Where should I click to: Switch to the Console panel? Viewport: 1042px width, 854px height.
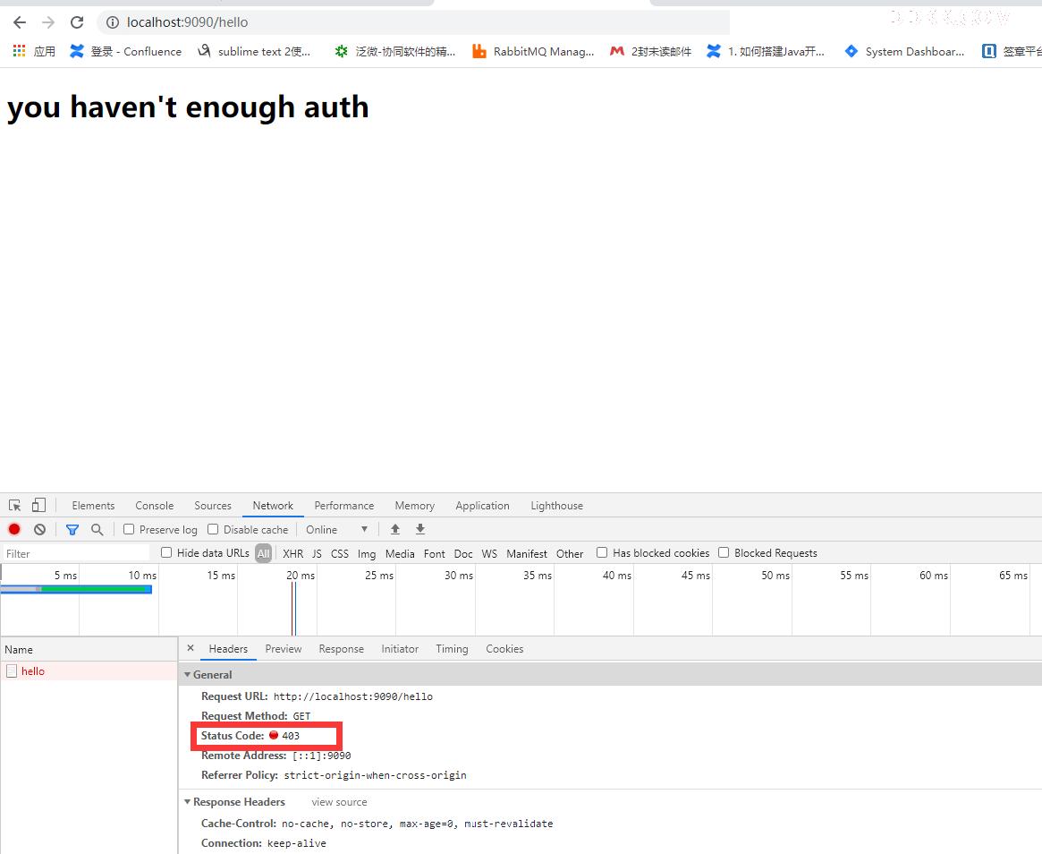(154, 506)
